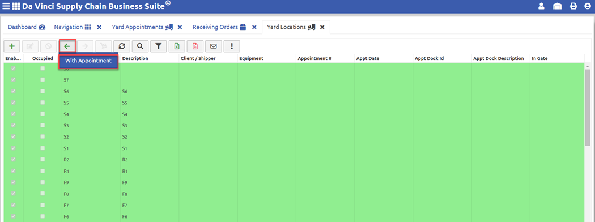Image resolution: width=595 pixels, height=222 pixels.
Task: Click the email envelope toolbar icon
Action: (x=214, y=46)
